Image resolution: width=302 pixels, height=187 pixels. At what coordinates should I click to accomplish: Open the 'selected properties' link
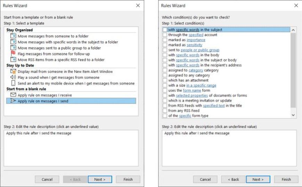click(x=192, y=95)
